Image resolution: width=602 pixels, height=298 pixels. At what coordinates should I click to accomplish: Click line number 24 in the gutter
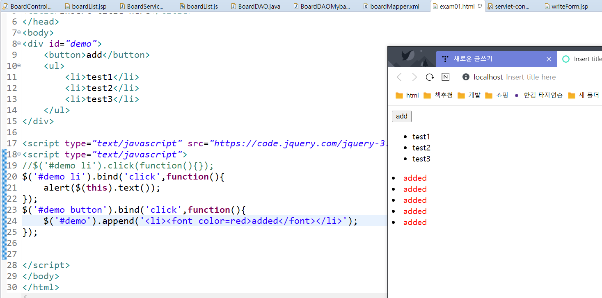(12, 221)
